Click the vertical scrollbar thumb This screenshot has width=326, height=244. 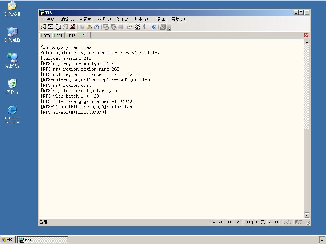307,171
